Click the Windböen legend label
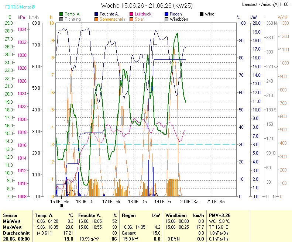 [x=179, y=19]
